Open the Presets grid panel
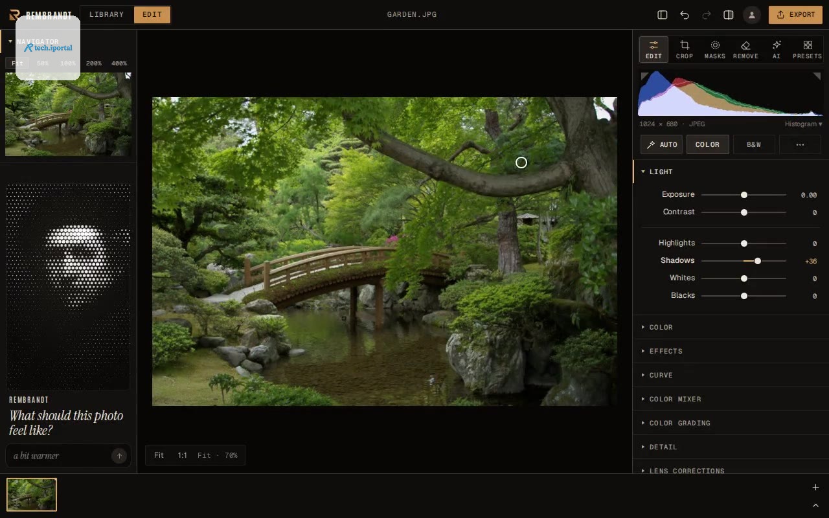Viewport: 829px width, 518px height. pos(807,49)
